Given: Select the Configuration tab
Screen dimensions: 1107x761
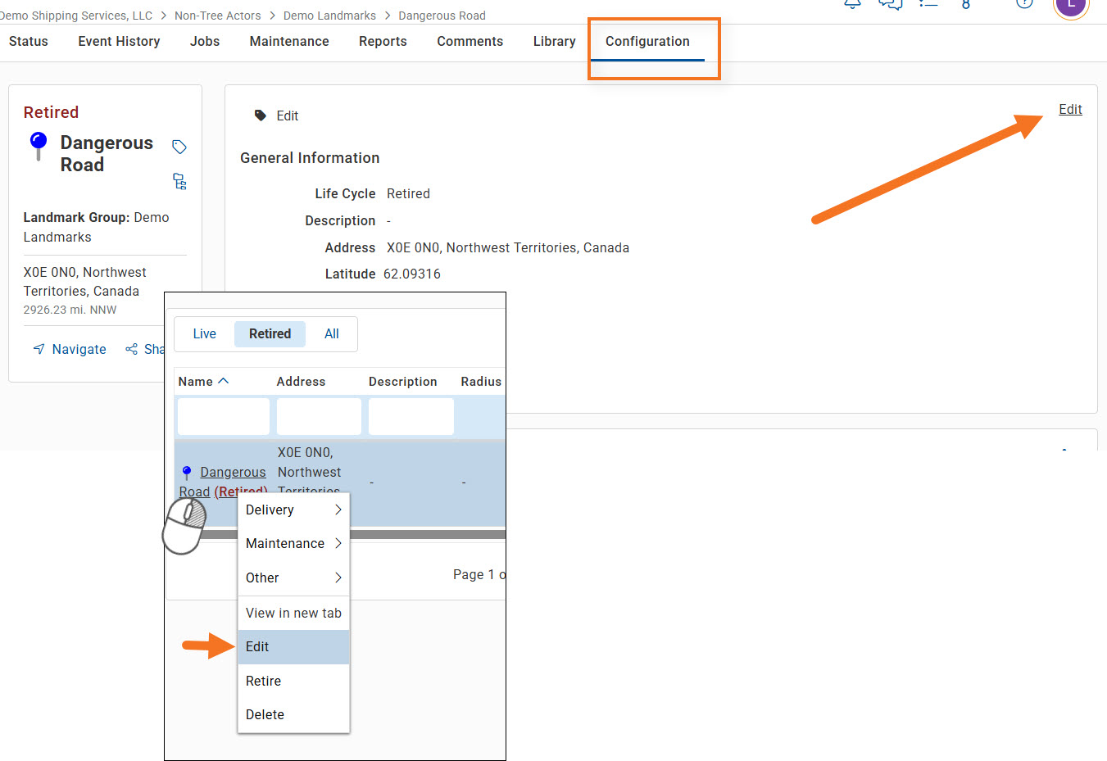Looking at the screenshot, I should point(647,41).
